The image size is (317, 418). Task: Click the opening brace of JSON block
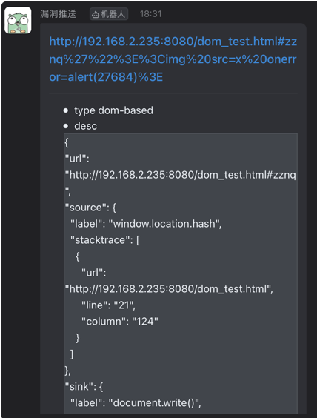67,142
